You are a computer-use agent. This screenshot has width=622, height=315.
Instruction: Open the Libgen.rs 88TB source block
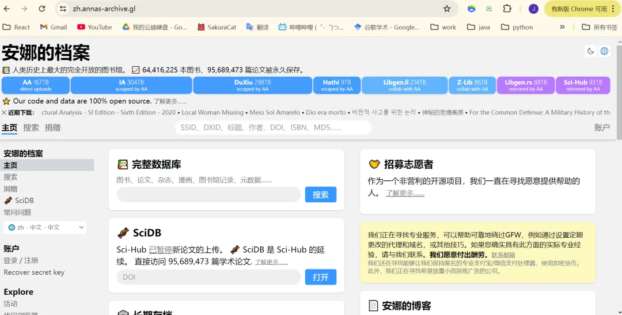(526, 85)
